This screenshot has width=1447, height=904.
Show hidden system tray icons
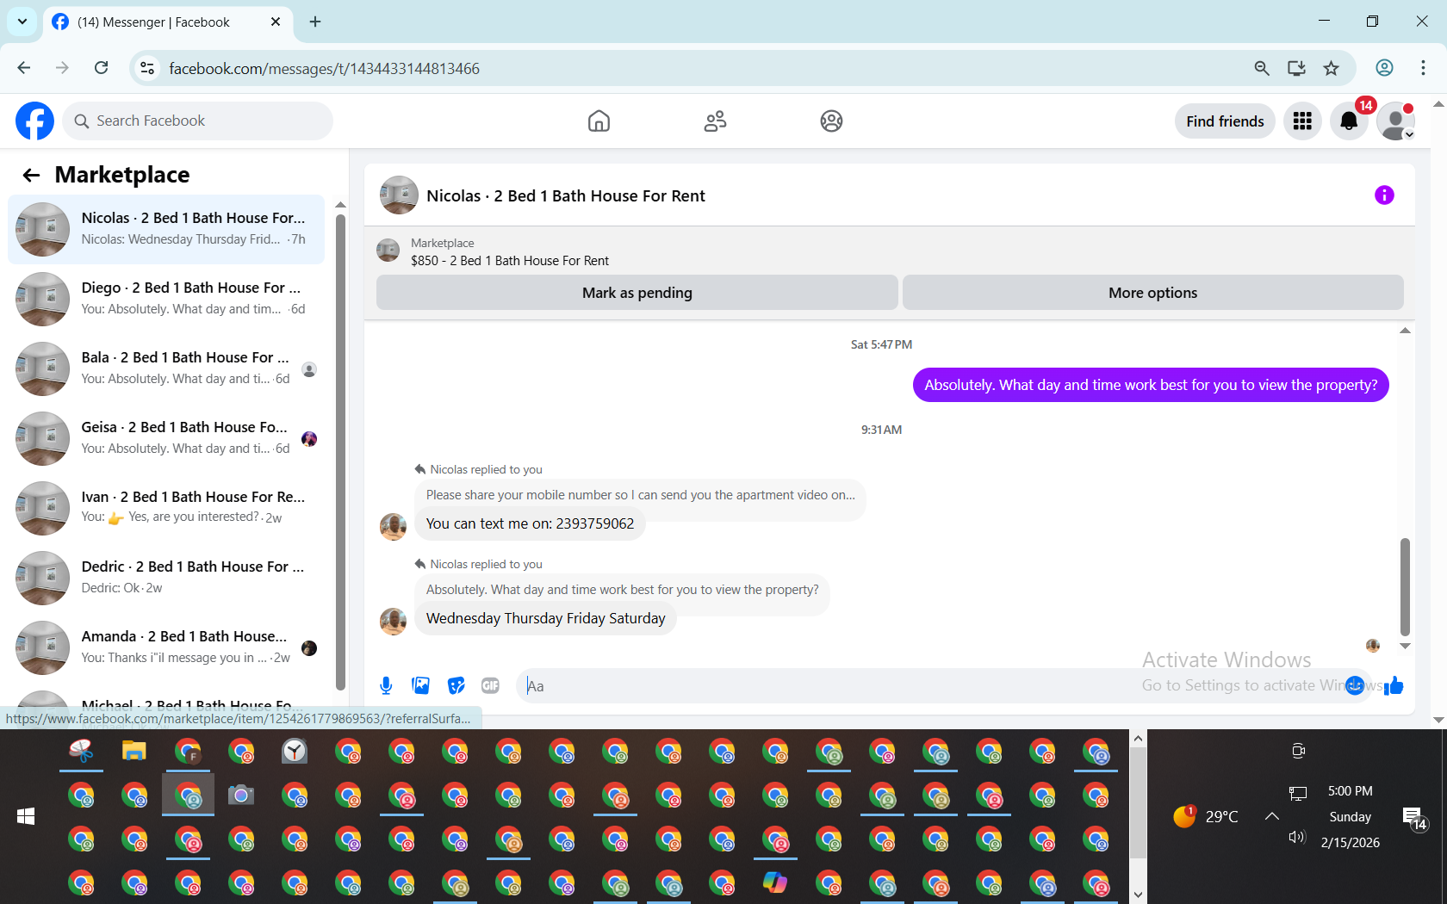[1272, 816]
